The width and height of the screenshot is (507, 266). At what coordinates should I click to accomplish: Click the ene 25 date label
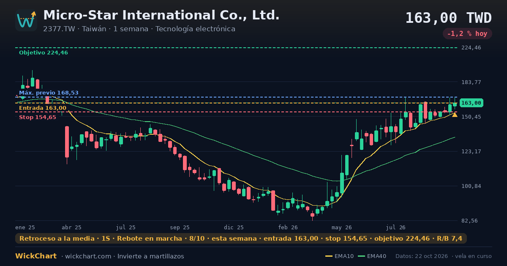(x=25, y=227)
